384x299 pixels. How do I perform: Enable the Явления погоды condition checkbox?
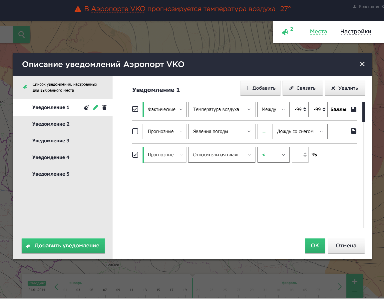[135, 131]
